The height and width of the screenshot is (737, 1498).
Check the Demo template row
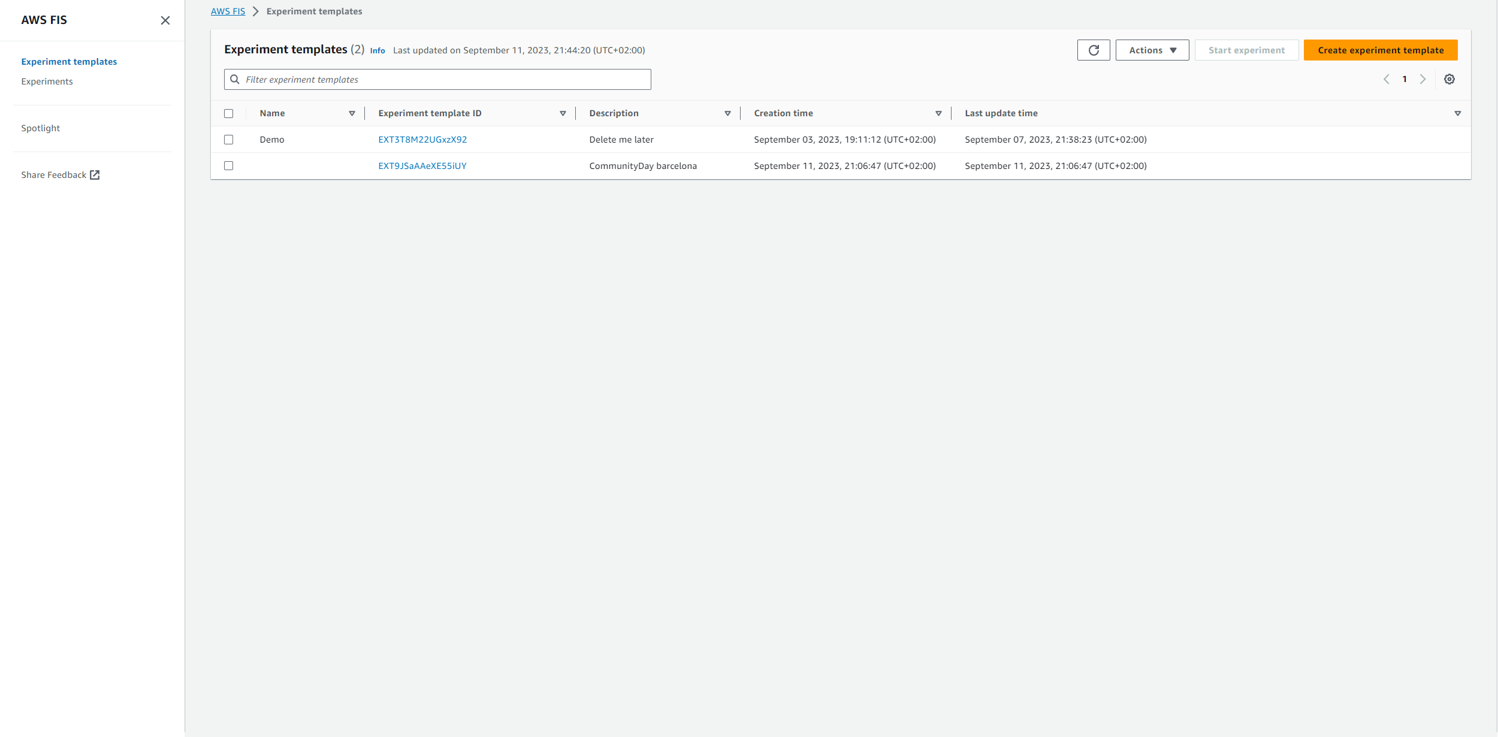229,140
